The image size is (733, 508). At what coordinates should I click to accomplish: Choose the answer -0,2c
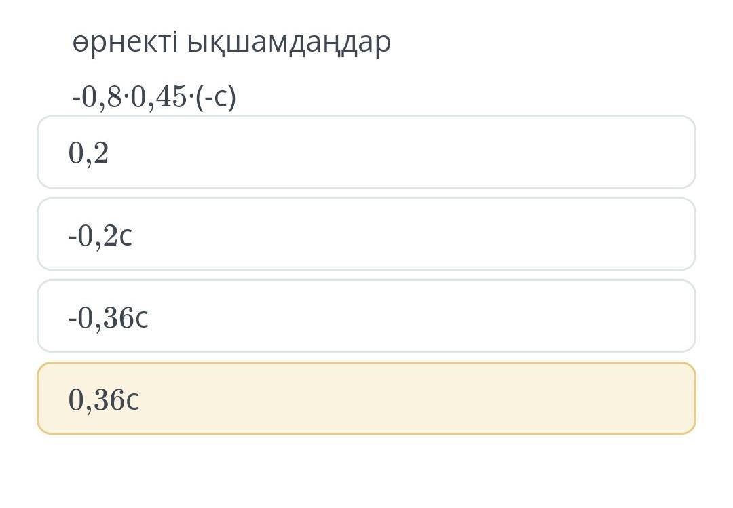point(366,235)
